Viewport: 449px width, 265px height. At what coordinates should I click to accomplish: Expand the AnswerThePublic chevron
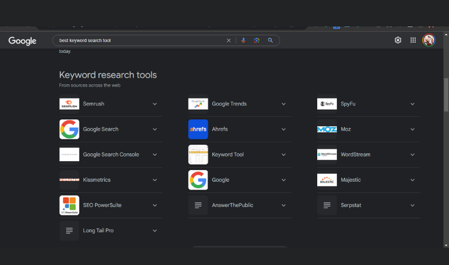283,206
